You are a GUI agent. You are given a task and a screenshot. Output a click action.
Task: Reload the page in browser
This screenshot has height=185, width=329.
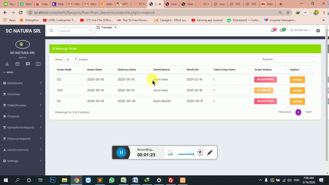pyautogui.click(x=21, y=12)
